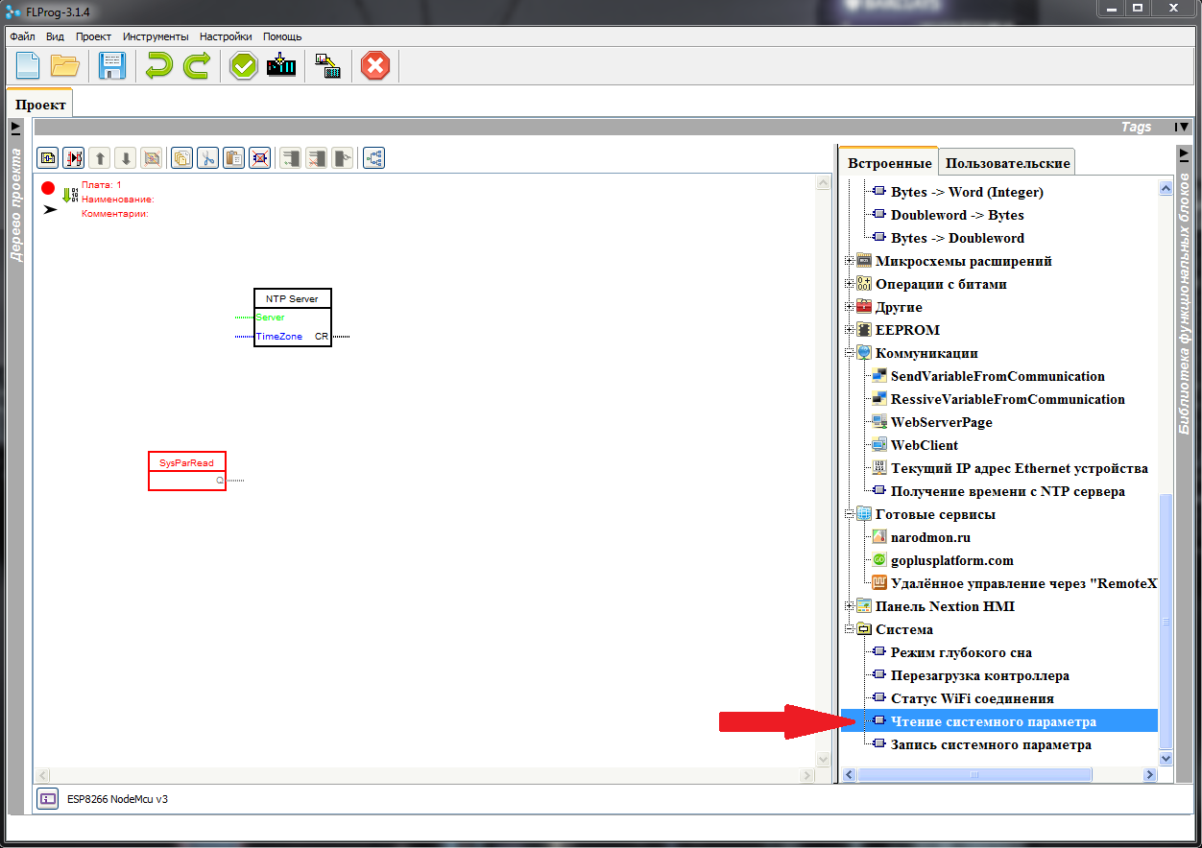Select the Проект tab
This screenshot has width=1202, height=848.
tap(40, 104)
